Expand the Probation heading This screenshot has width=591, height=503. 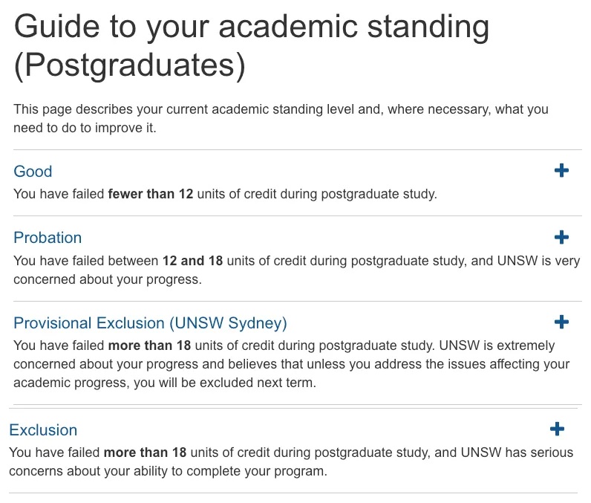click(48, 238)
